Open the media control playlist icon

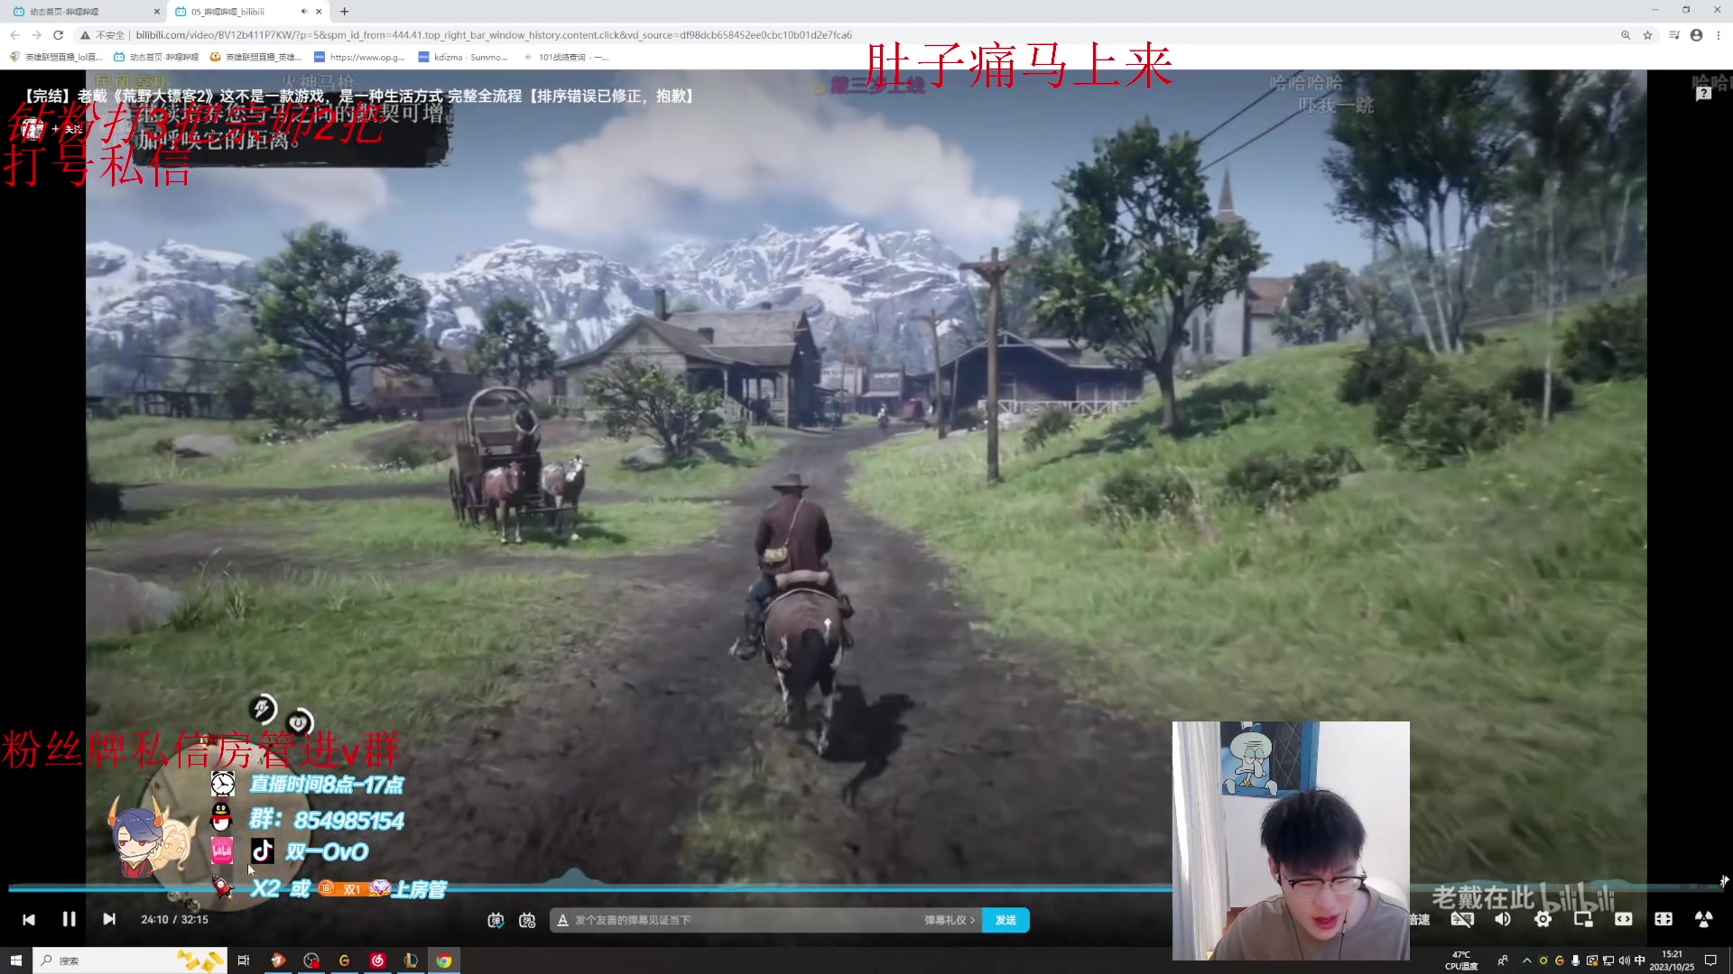coord(1674,35)
